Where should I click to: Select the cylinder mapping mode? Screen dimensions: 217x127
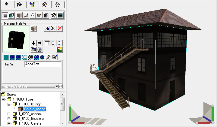[x=53, y=43]
